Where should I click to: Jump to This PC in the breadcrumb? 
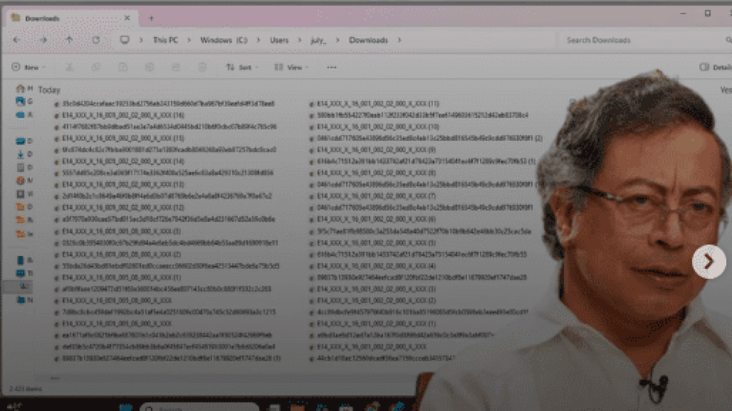click(165, 40)
